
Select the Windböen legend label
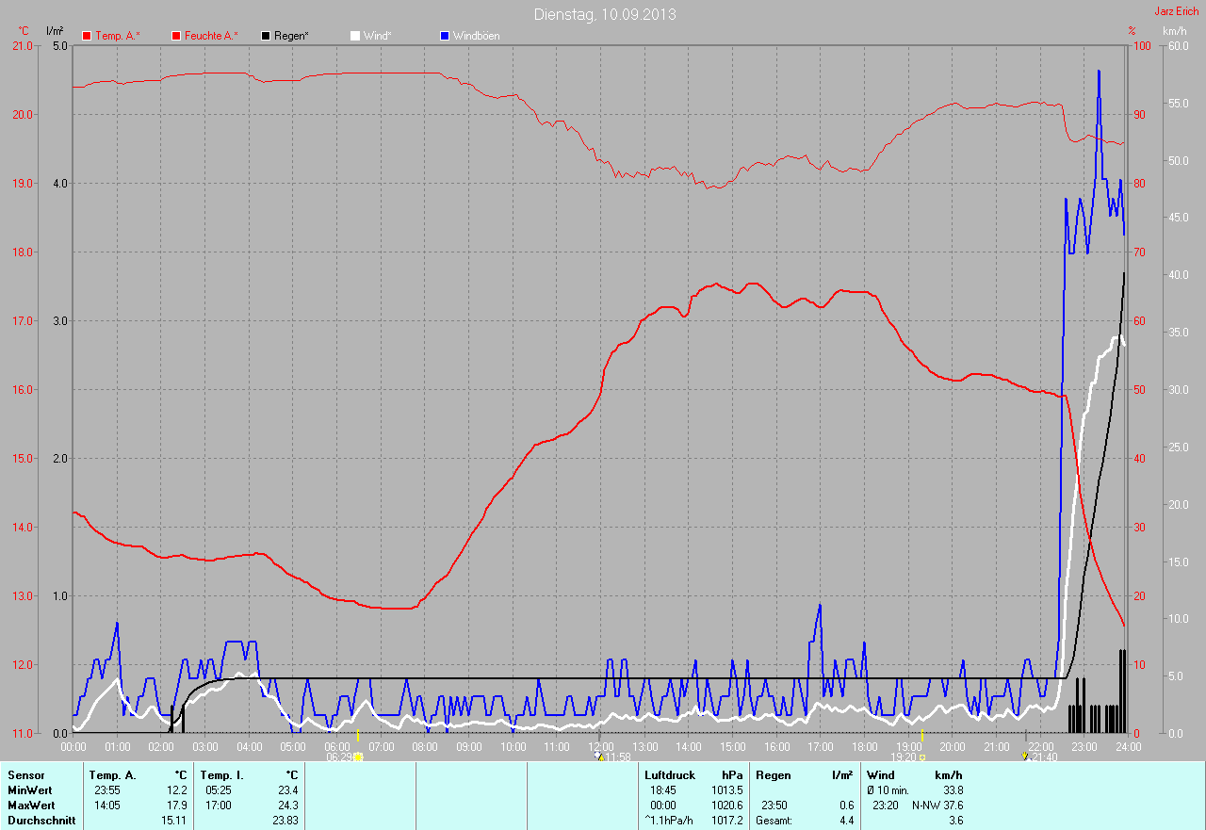pos(477,36)
